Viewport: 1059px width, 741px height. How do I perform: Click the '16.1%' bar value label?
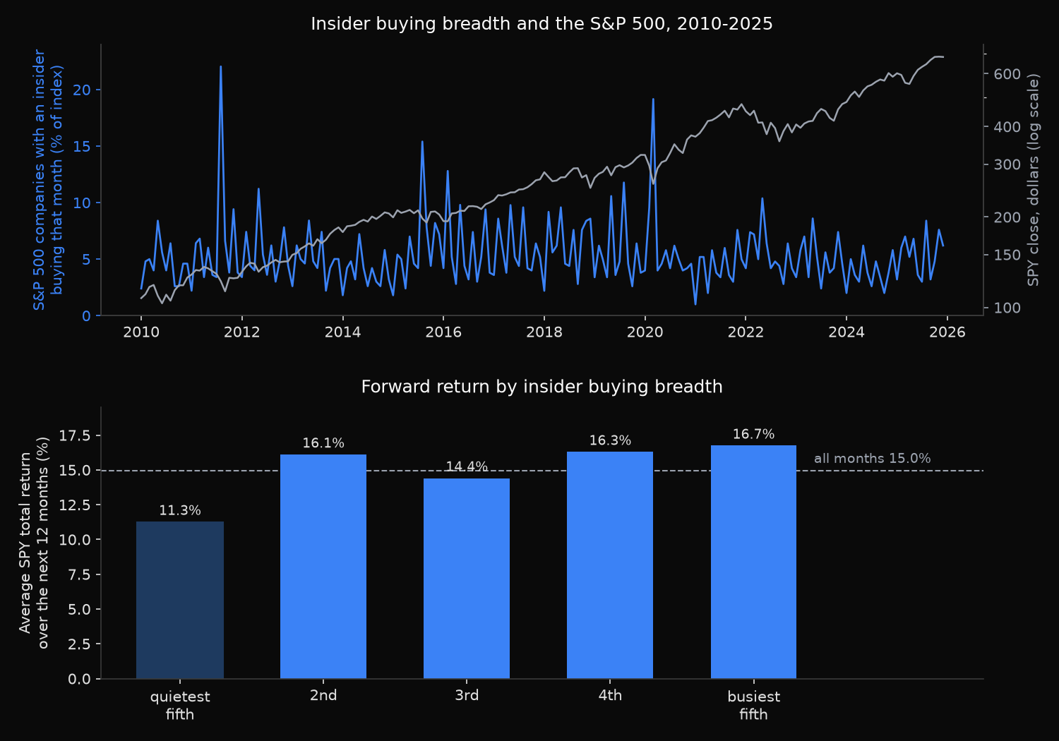323,443
